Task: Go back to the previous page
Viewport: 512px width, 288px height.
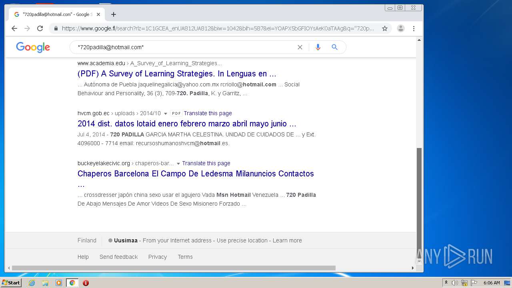Action: click(14, 28)
